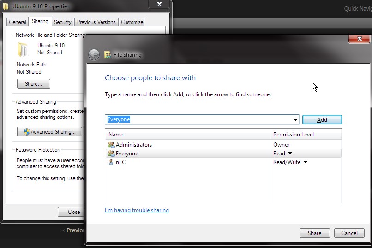372x248 pixels.
Task: Click Close in the Properties window
Action: pos(71,212)
